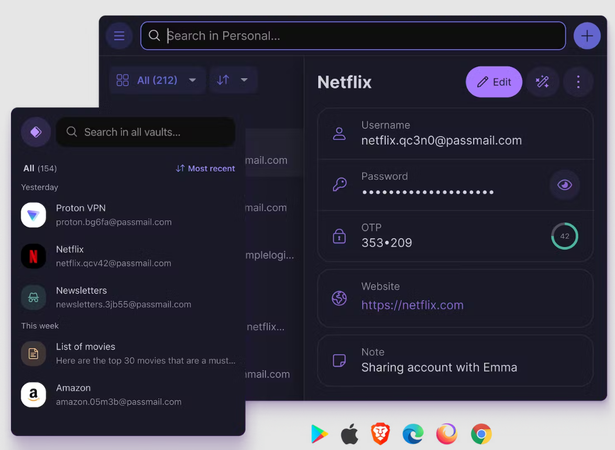Click the OTP countdown timer circle
The image size is (615, 450).
(x=564, y=236)
